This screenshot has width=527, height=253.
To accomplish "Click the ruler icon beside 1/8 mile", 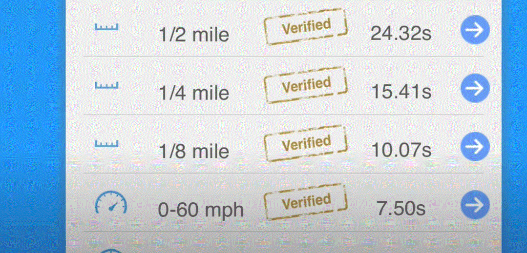I will click(x=106, y=144).
